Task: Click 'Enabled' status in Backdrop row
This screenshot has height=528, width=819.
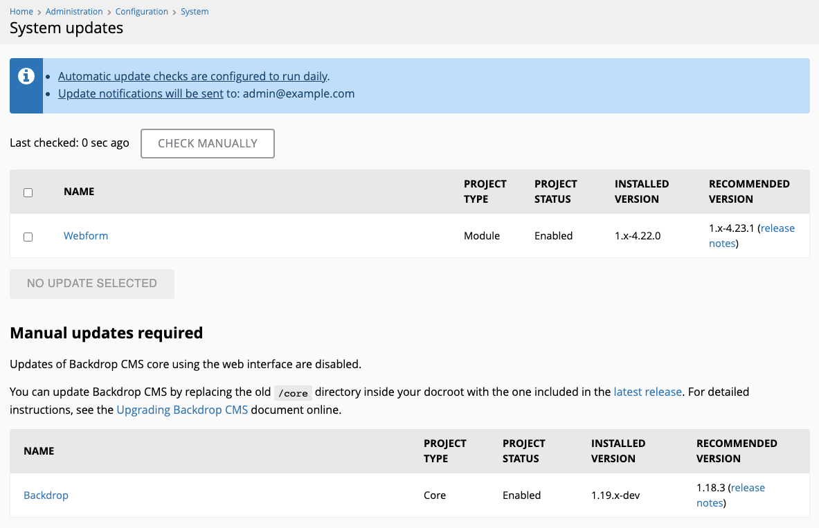Action: pos(521,495)
